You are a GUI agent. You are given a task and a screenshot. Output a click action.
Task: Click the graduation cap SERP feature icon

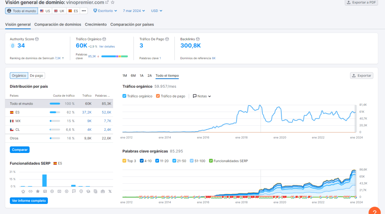point(88,192)
